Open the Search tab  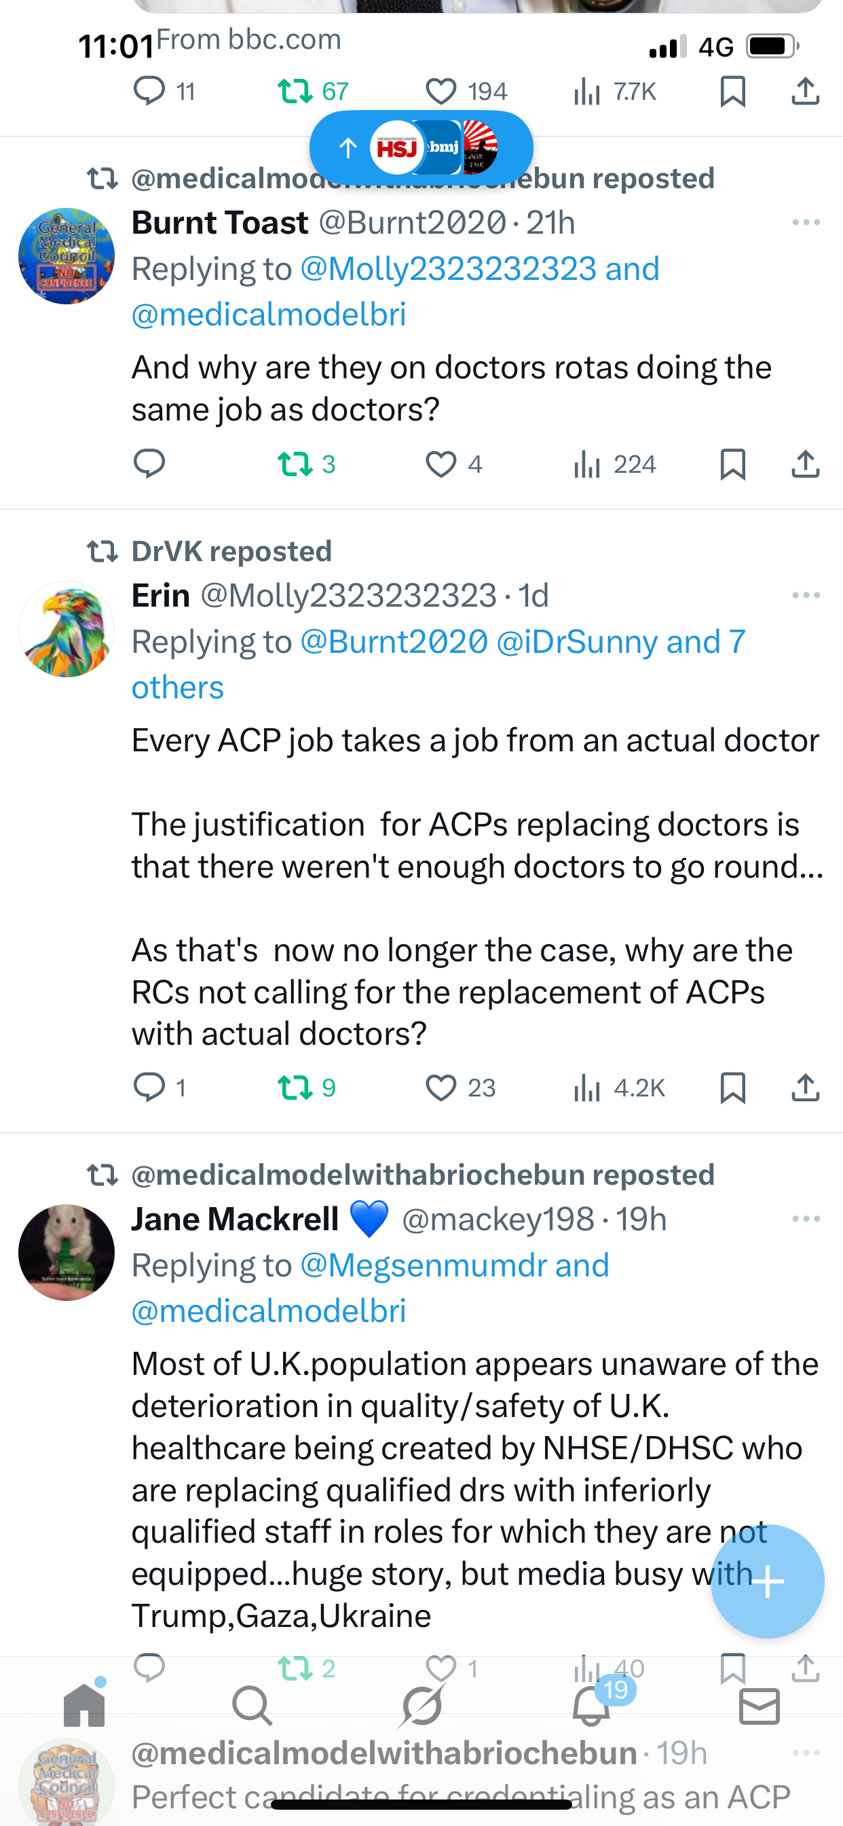(x=252, y=1705)
